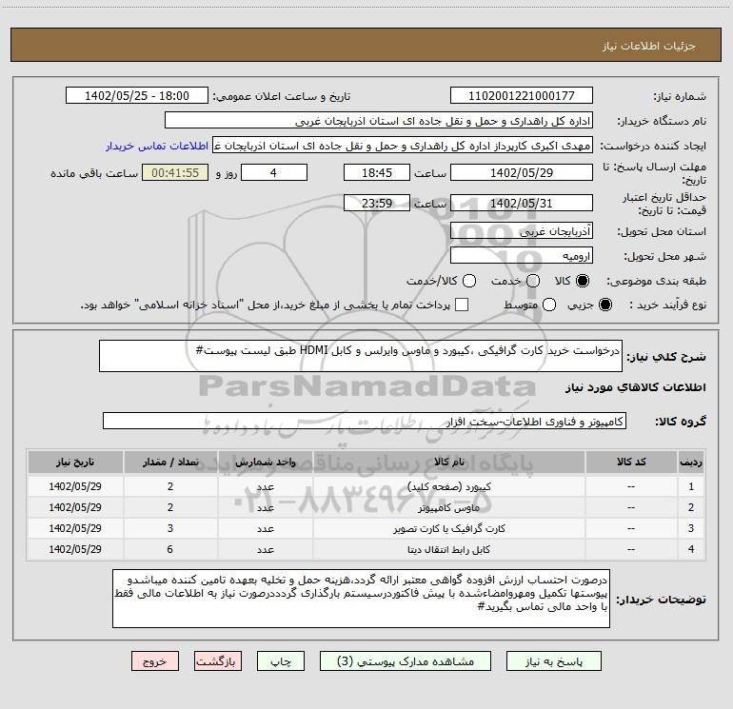
Task: Click quantity 2 in keyboard row
Action: pos(170,486)
